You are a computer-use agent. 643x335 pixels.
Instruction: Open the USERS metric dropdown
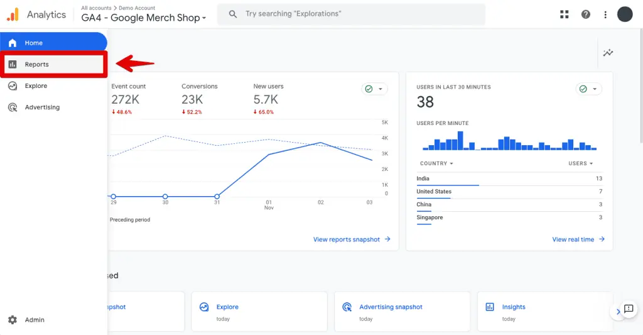click(x=580, y=163)
